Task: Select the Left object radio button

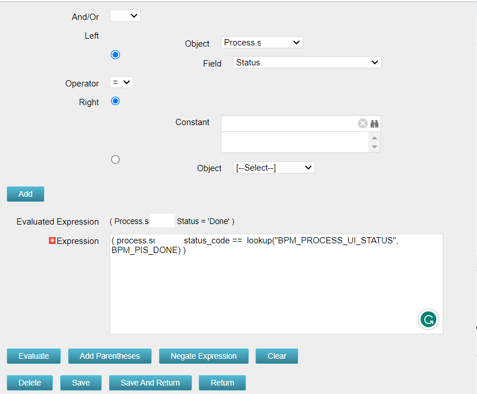Action: pos(115,55)
